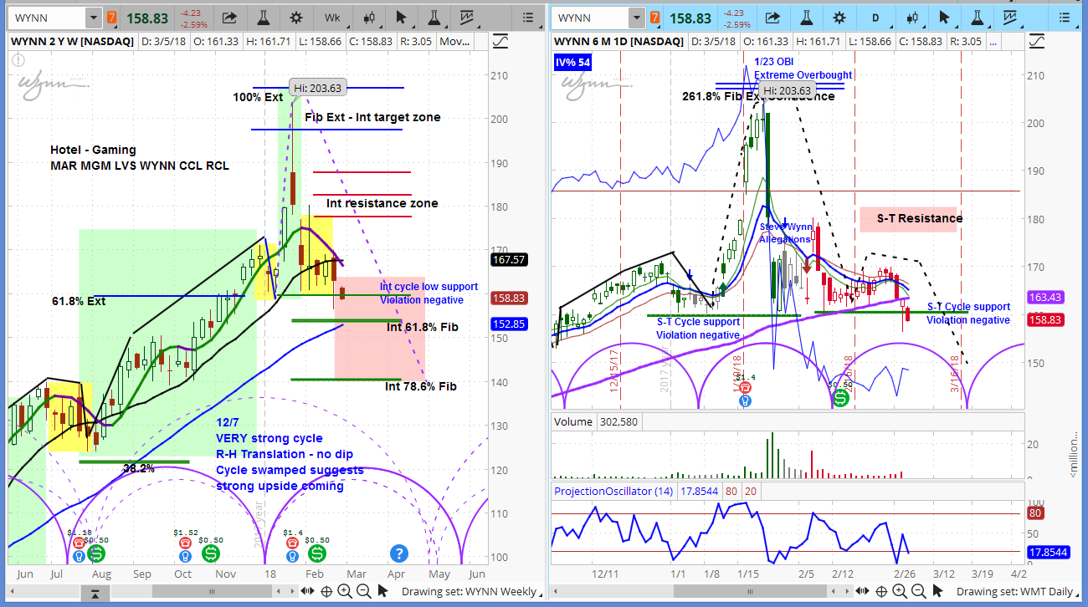Click blue question mark icon near Apr
Image resolution: width=1088 pixels, height=607 pixels.
[x=398, y=553]
